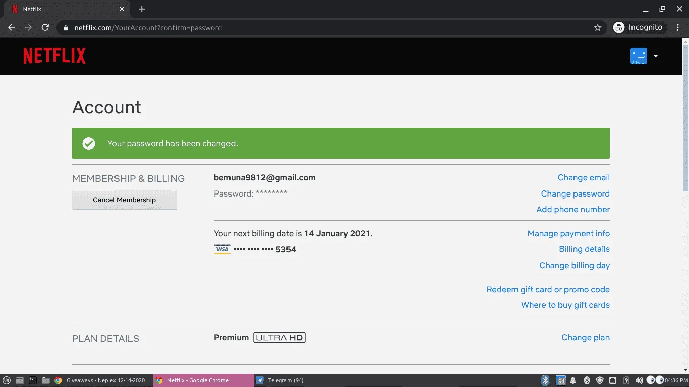Open shield security tray icon

(x=600, y=380)
